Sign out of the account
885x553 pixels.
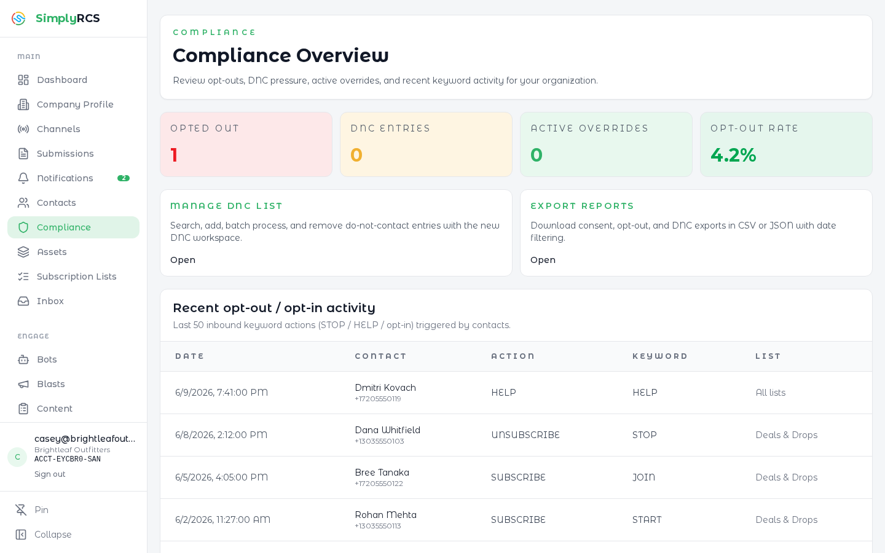coord(50,474)
